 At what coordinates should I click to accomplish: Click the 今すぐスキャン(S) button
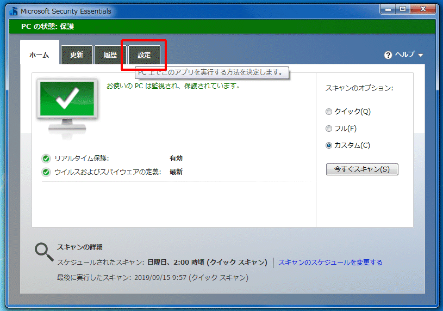[362, 169]
